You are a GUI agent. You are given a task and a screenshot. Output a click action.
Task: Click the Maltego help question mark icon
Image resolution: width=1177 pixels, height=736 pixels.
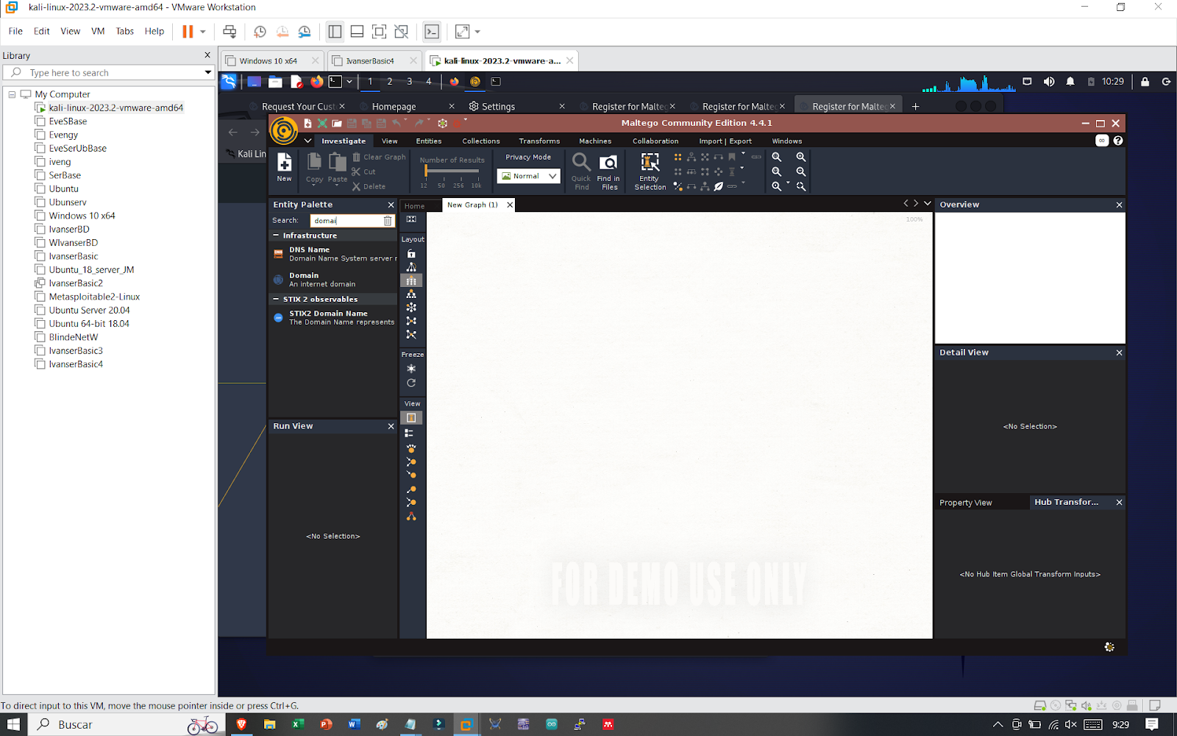point(1118,141)
